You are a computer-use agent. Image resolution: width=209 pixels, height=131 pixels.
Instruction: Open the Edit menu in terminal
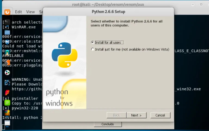pos(19,12)
